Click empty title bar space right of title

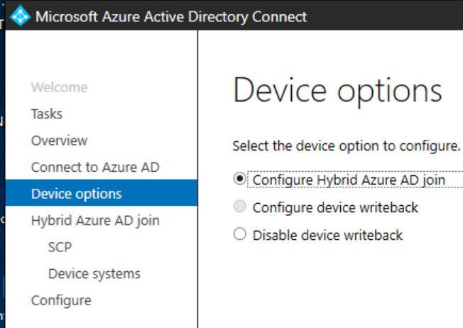coord(387,16)
